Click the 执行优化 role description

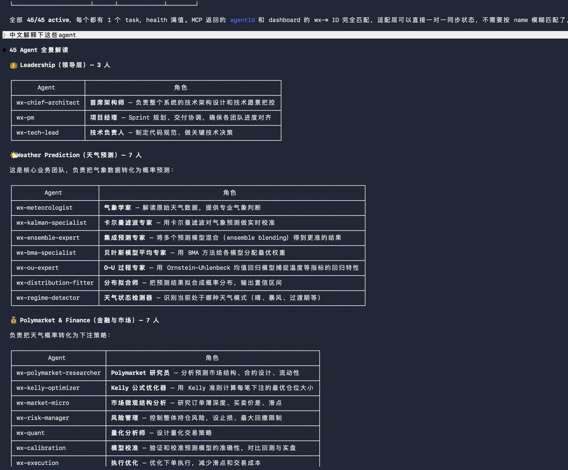coord(186,463)
